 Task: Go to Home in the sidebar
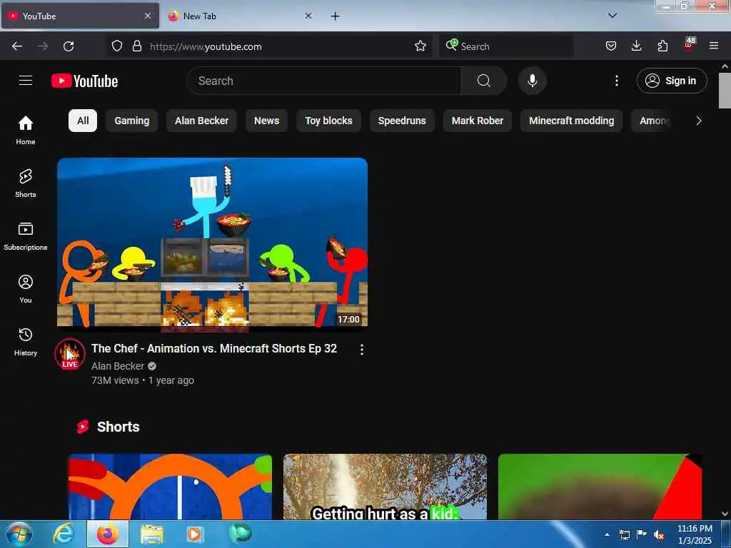(x=26, y=130)
